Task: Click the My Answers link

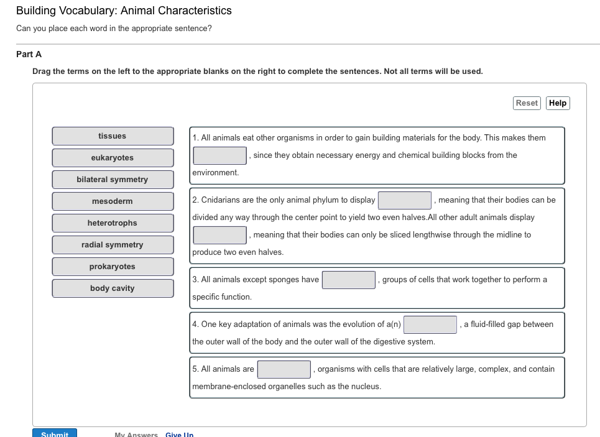Action: [136, 435]
